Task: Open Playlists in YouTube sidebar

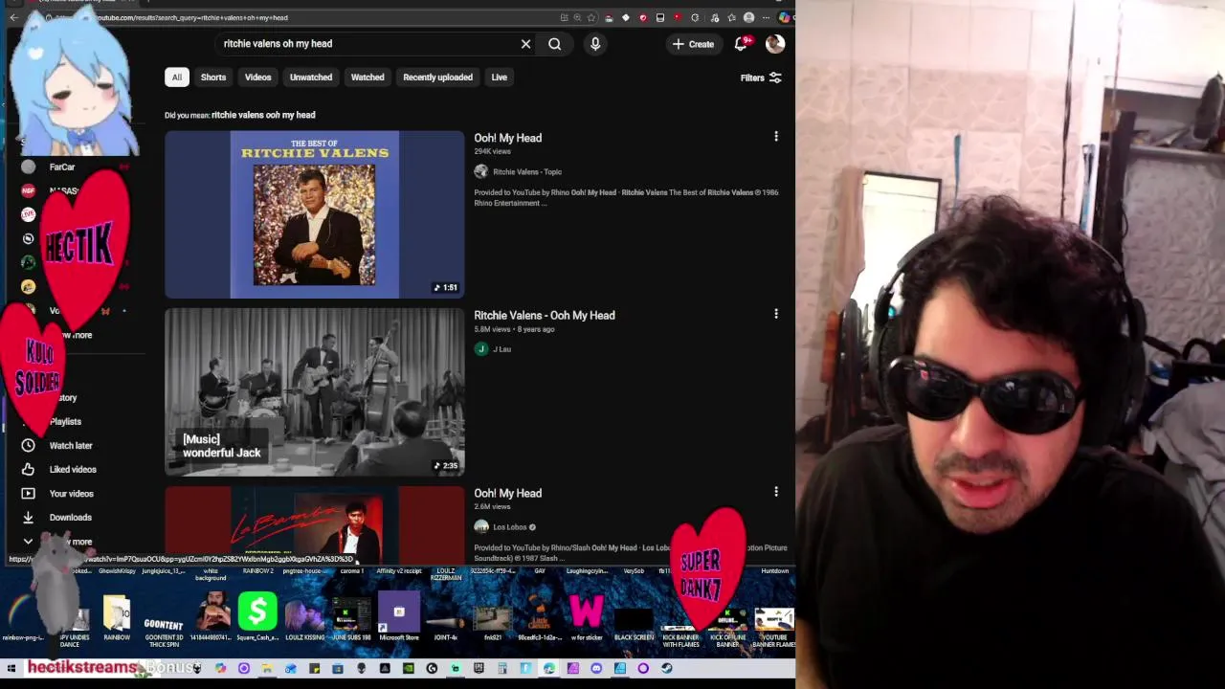Action: [x=65, y=422]
